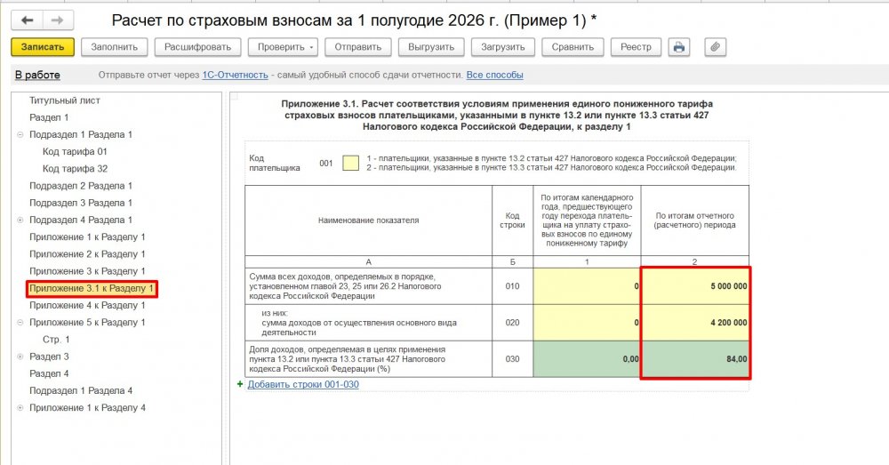Open the Реестр button

tap(636, 47)
